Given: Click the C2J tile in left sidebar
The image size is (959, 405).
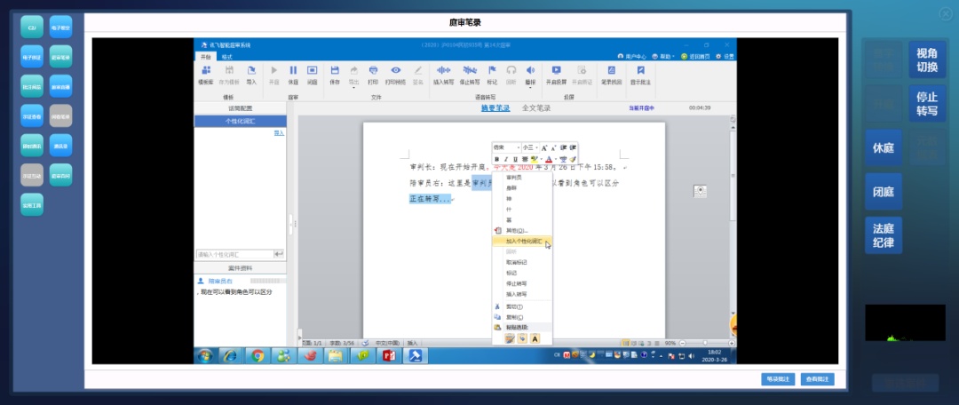Looking at the screenshot, I should pyautogui.click(x=32, y=27).
